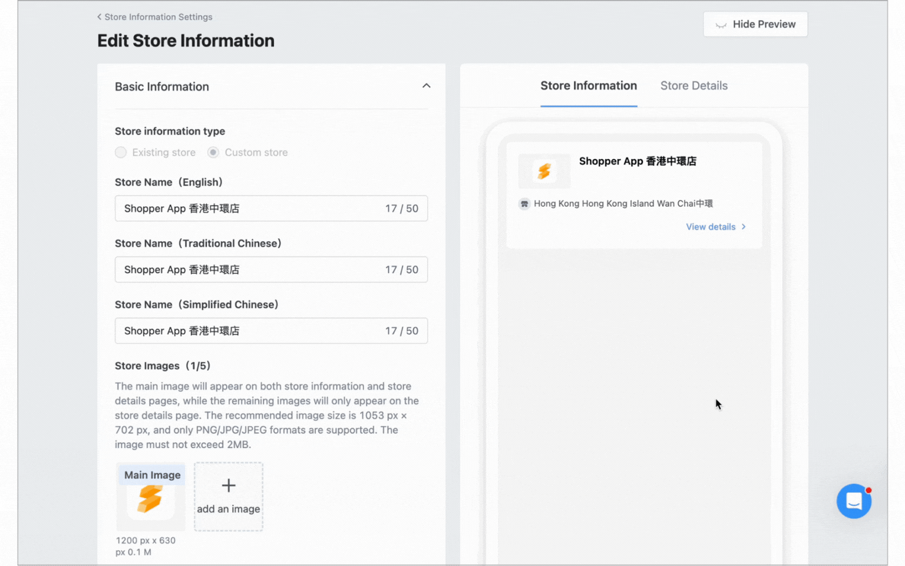905x566 pixels.
Task: Open View details in the preview
Action: click(716, 227)
